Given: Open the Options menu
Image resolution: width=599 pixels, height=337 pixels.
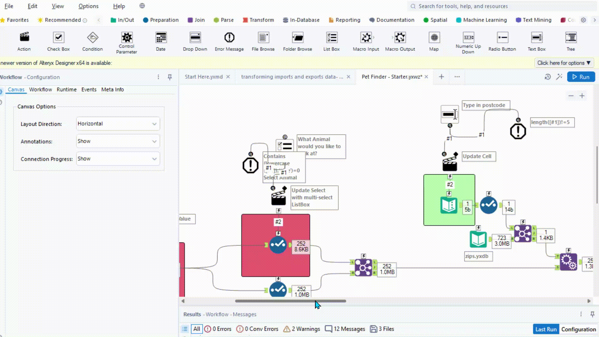Looking at the screenshot, I should tap(88, 6).
